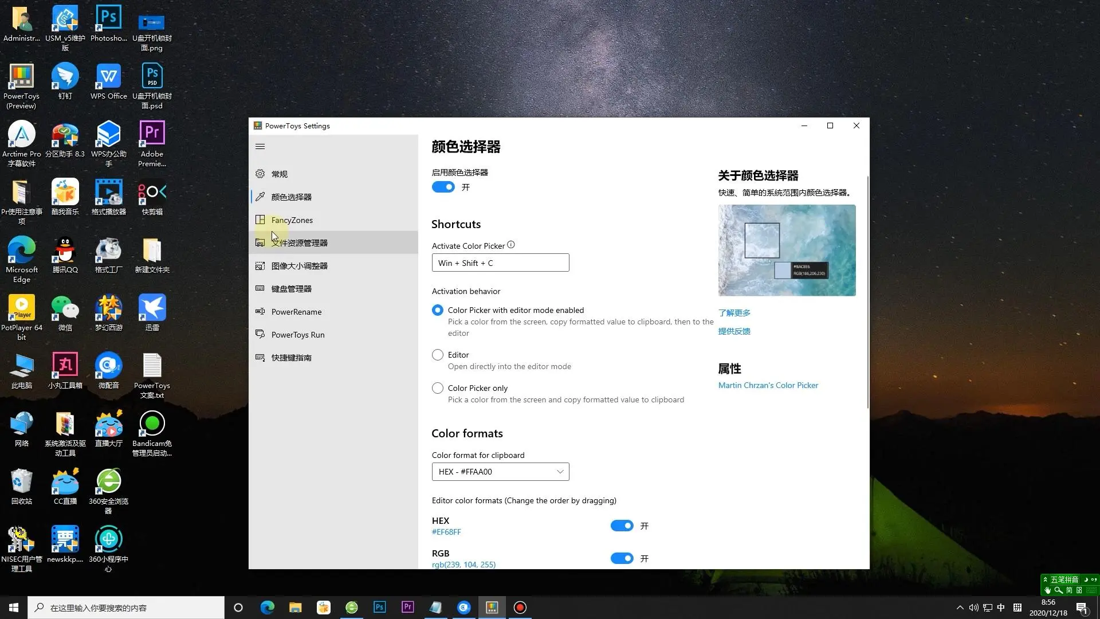Select the PowerToys文案.txt file on desktop
This screenshot has height=619, width=1100.
pos(152,375)
